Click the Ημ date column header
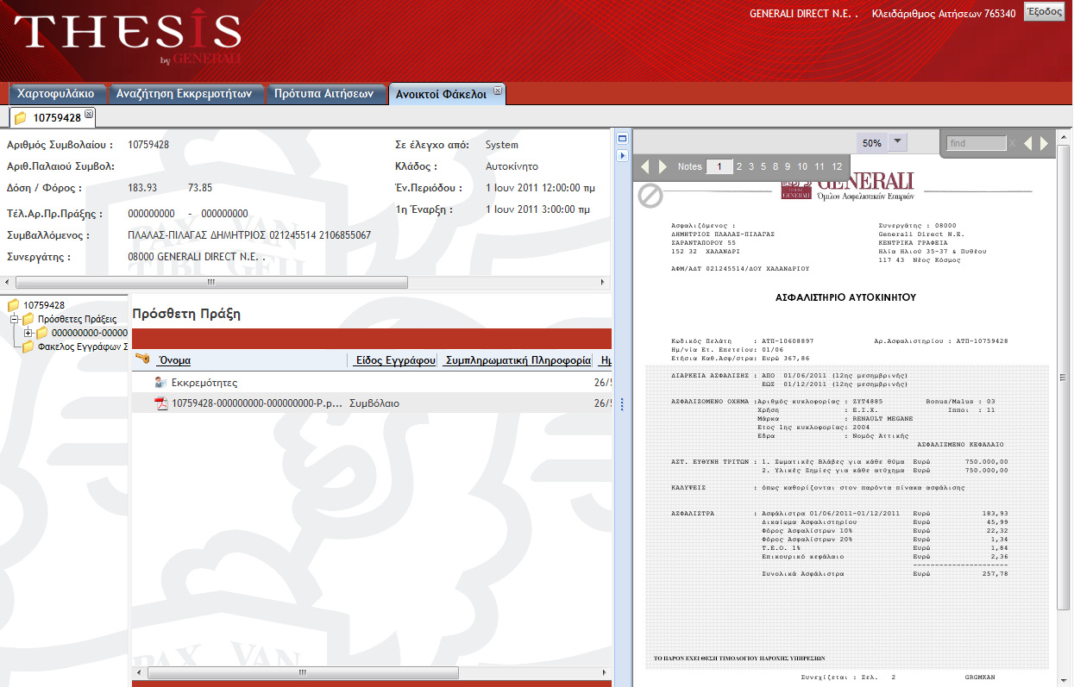This screenshot has width=1074, height=687. pos(605,360)
